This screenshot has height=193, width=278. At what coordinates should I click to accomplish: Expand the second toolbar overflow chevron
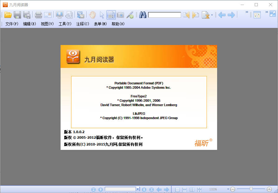[x=267, y=12]
